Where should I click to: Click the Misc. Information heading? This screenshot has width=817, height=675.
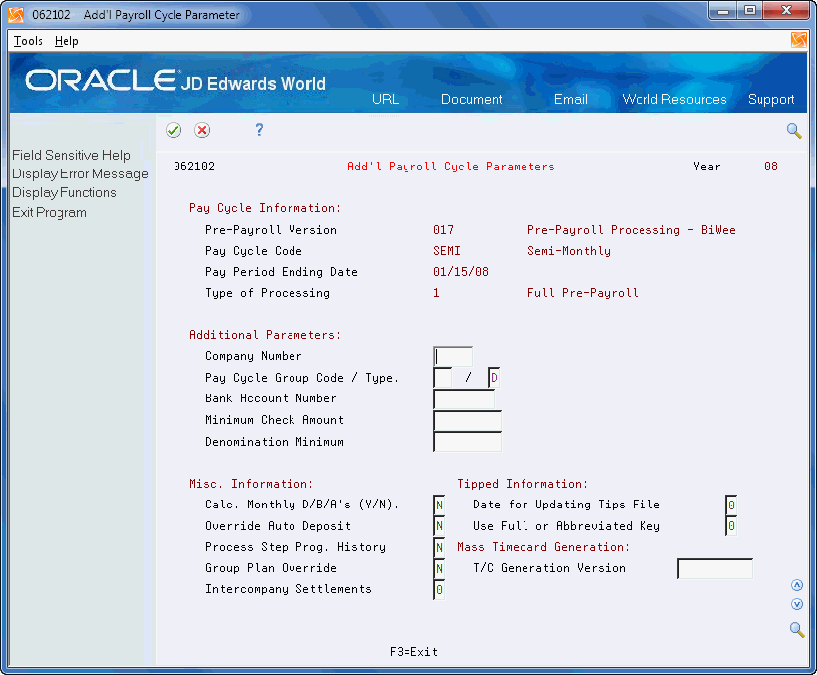tap(251, 484)
